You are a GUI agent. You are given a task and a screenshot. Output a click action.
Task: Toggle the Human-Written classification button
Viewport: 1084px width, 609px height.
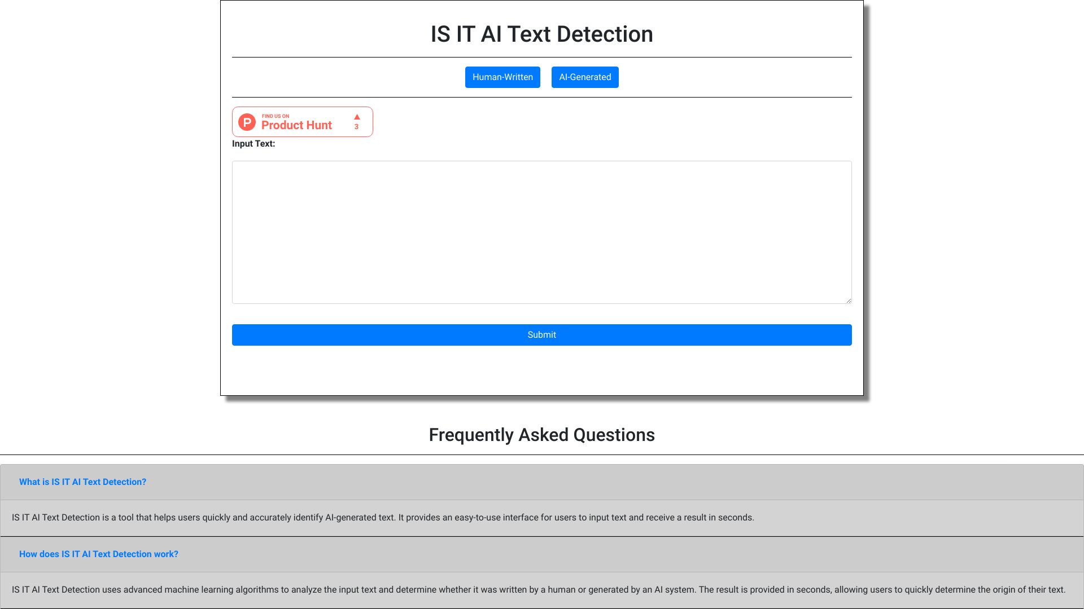[502, 77]
